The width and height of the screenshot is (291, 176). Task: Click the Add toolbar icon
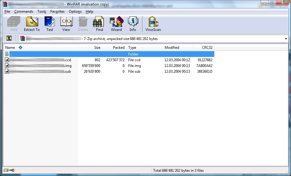pos(14,24)
